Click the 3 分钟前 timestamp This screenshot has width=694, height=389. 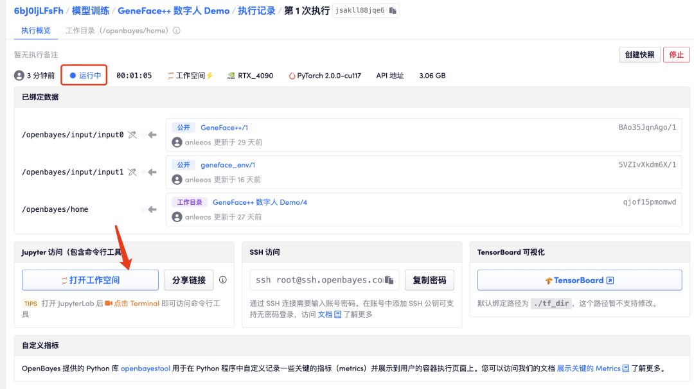[x=40, y=76]
